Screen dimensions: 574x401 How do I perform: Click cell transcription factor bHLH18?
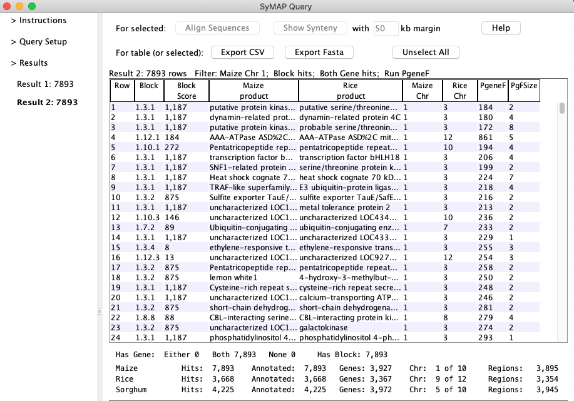click(x=351, y=158)
